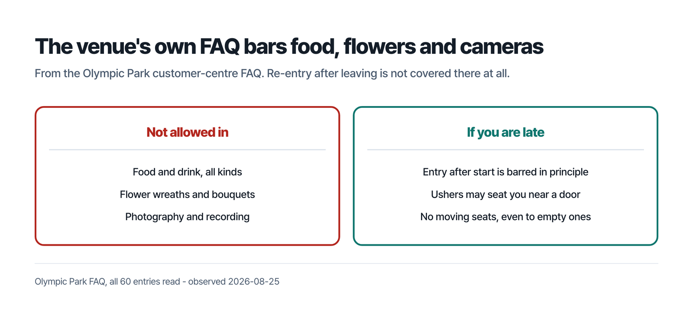
Task: Click 'Entry after start is barred in principle'
Action: pyautogui.click(x=505, y=172)
